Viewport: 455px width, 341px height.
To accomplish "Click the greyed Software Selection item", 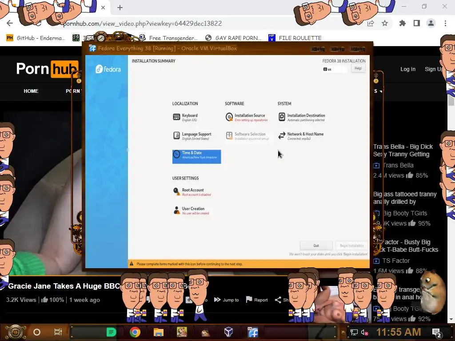I will click(247, 136).
